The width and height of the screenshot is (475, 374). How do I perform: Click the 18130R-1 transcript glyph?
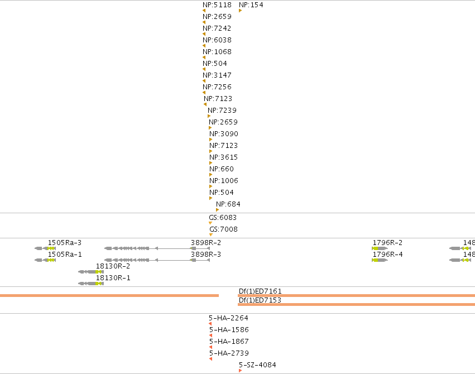pyautogui.click(x=91, y=284)
